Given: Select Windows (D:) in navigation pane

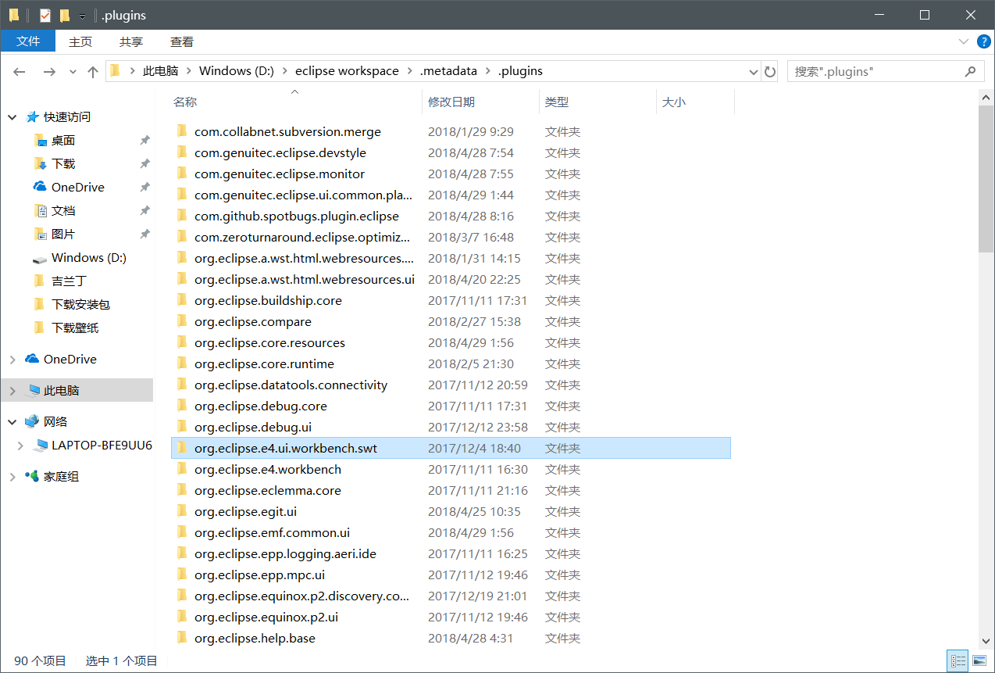Looking at the screenshot, I should [x=88, y=258].
